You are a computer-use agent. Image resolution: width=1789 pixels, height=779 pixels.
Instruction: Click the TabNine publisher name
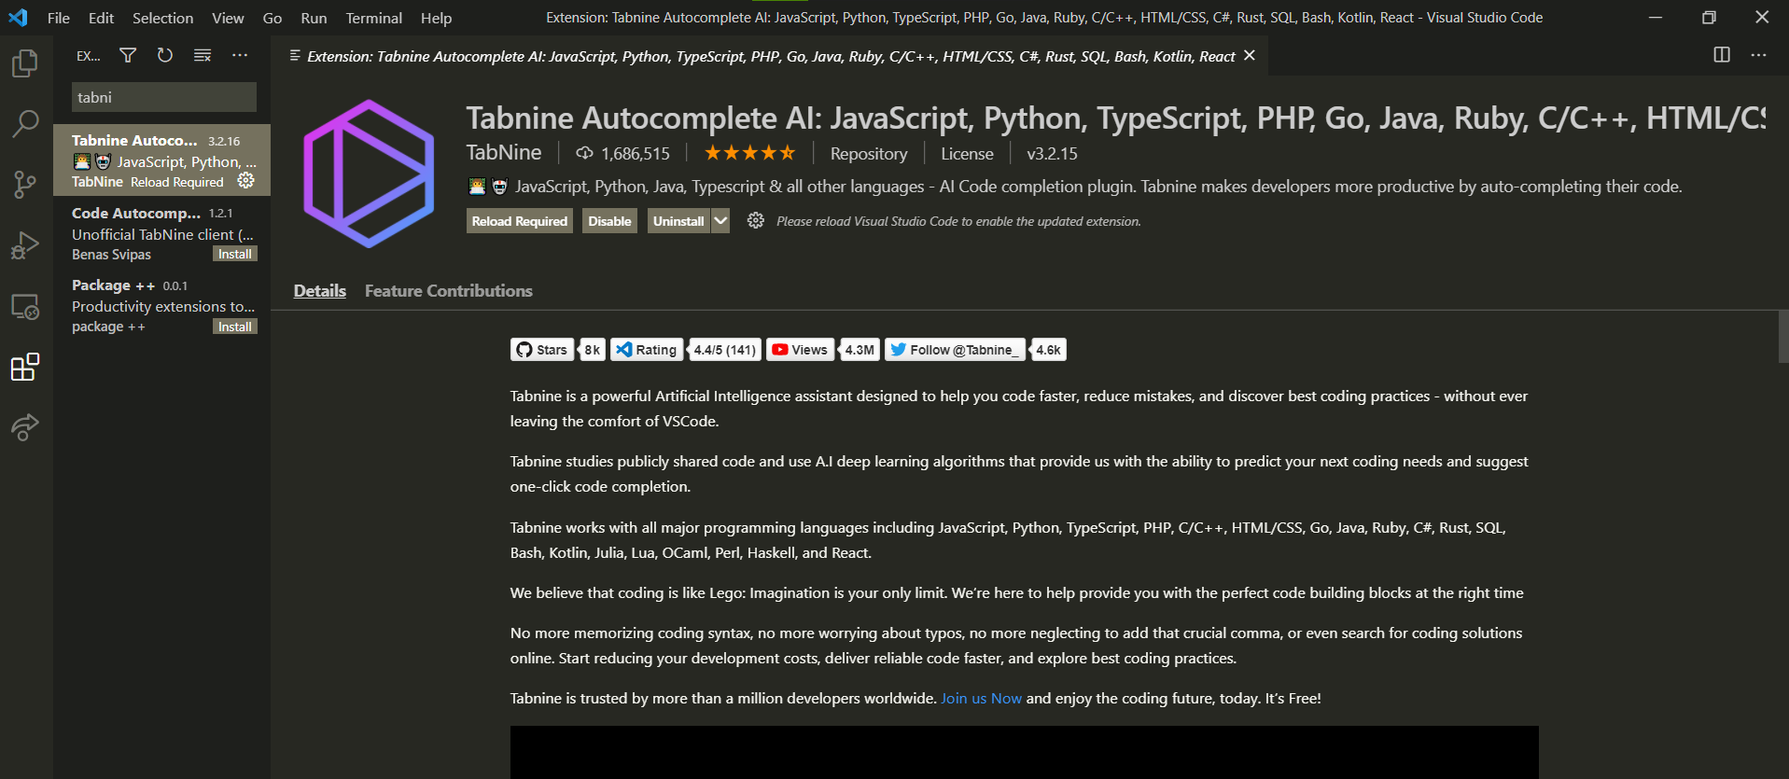tap(504, 152)
